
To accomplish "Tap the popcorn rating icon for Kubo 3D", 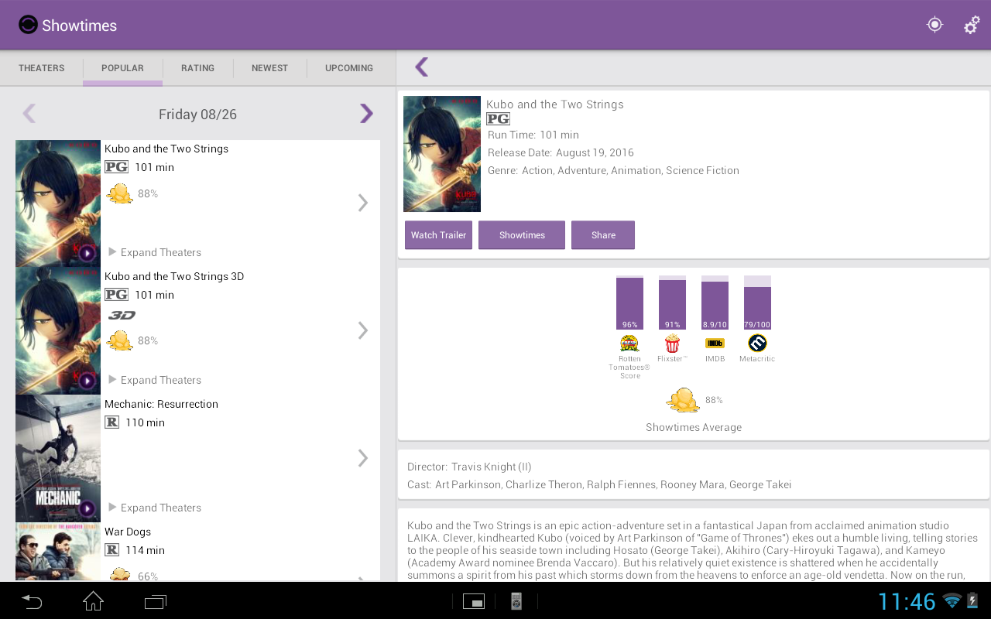I will point(120,340).
